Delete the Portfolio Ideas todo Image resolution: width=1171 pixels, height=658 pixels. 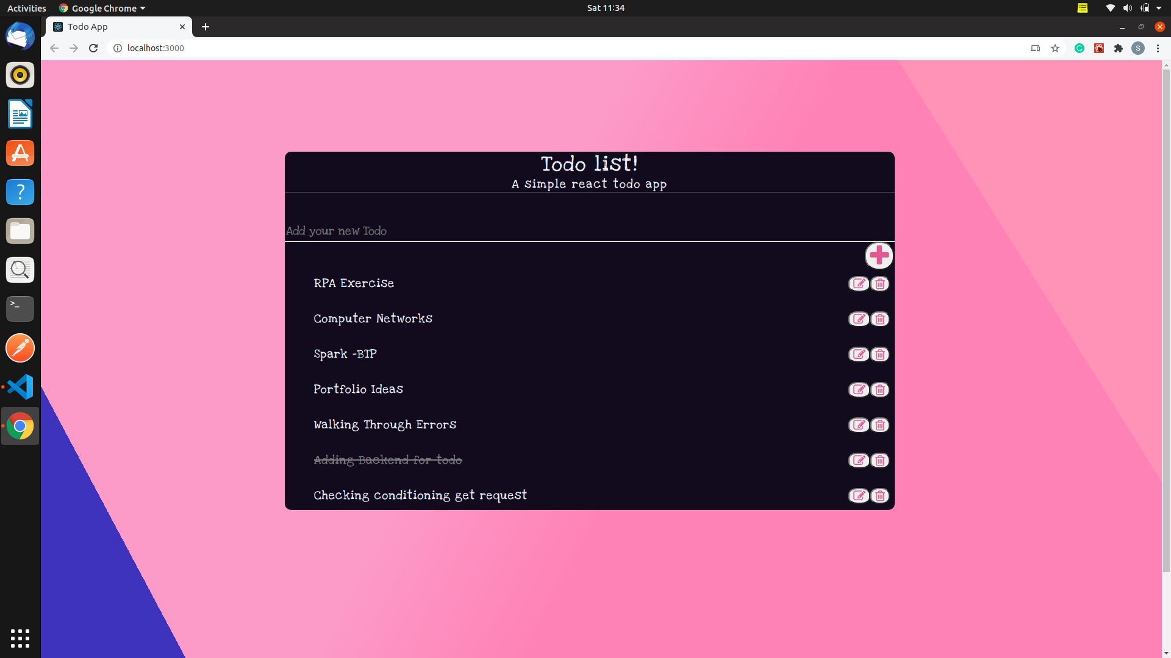click(879, 390)
